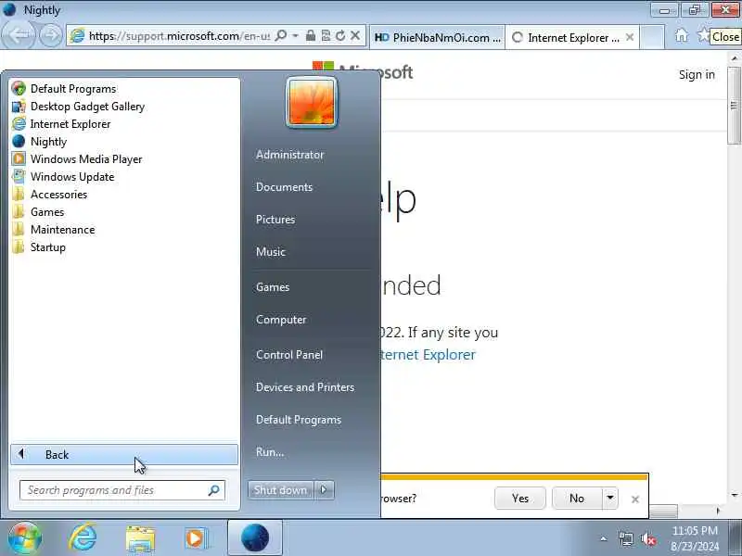Click the browser Forward arrow button

click(50, 35)
